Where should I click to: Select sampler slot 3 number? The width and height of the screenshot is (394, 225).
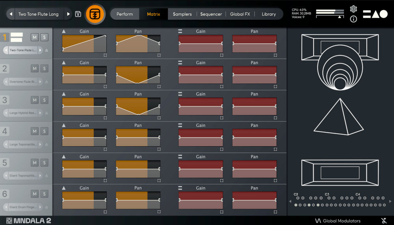4,100
